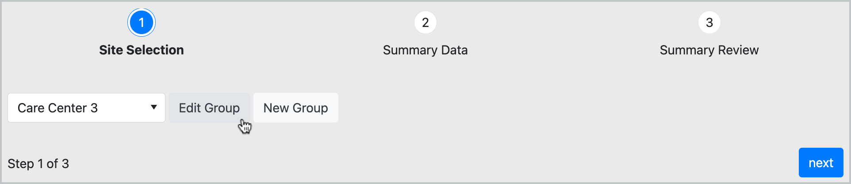Viewport: 851px width, 184px height.
Task: Click the Step 1 of 3 text
Action: click(38, 164)
